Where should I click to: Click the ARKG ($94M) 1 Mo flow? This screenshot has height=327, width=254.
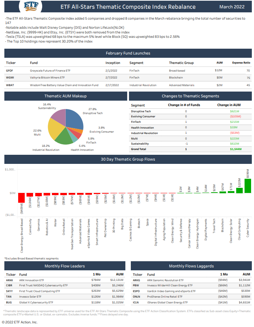point(223,280)
